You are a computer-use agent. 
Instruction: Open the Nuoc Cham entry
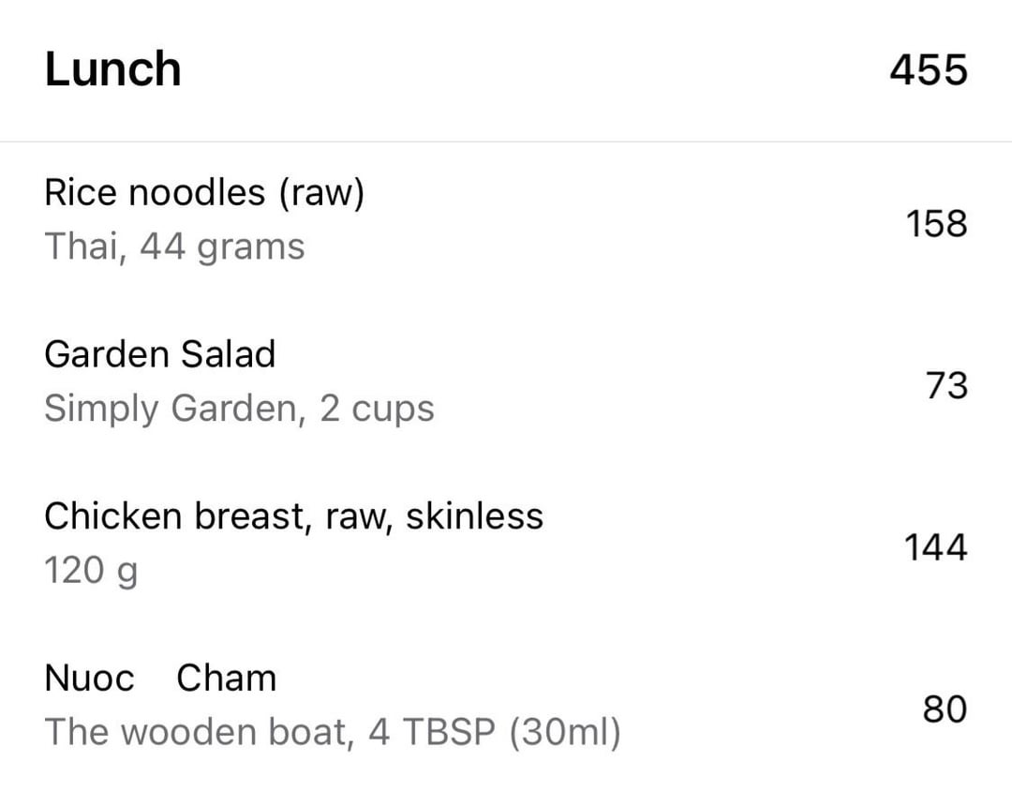point(506,705)
